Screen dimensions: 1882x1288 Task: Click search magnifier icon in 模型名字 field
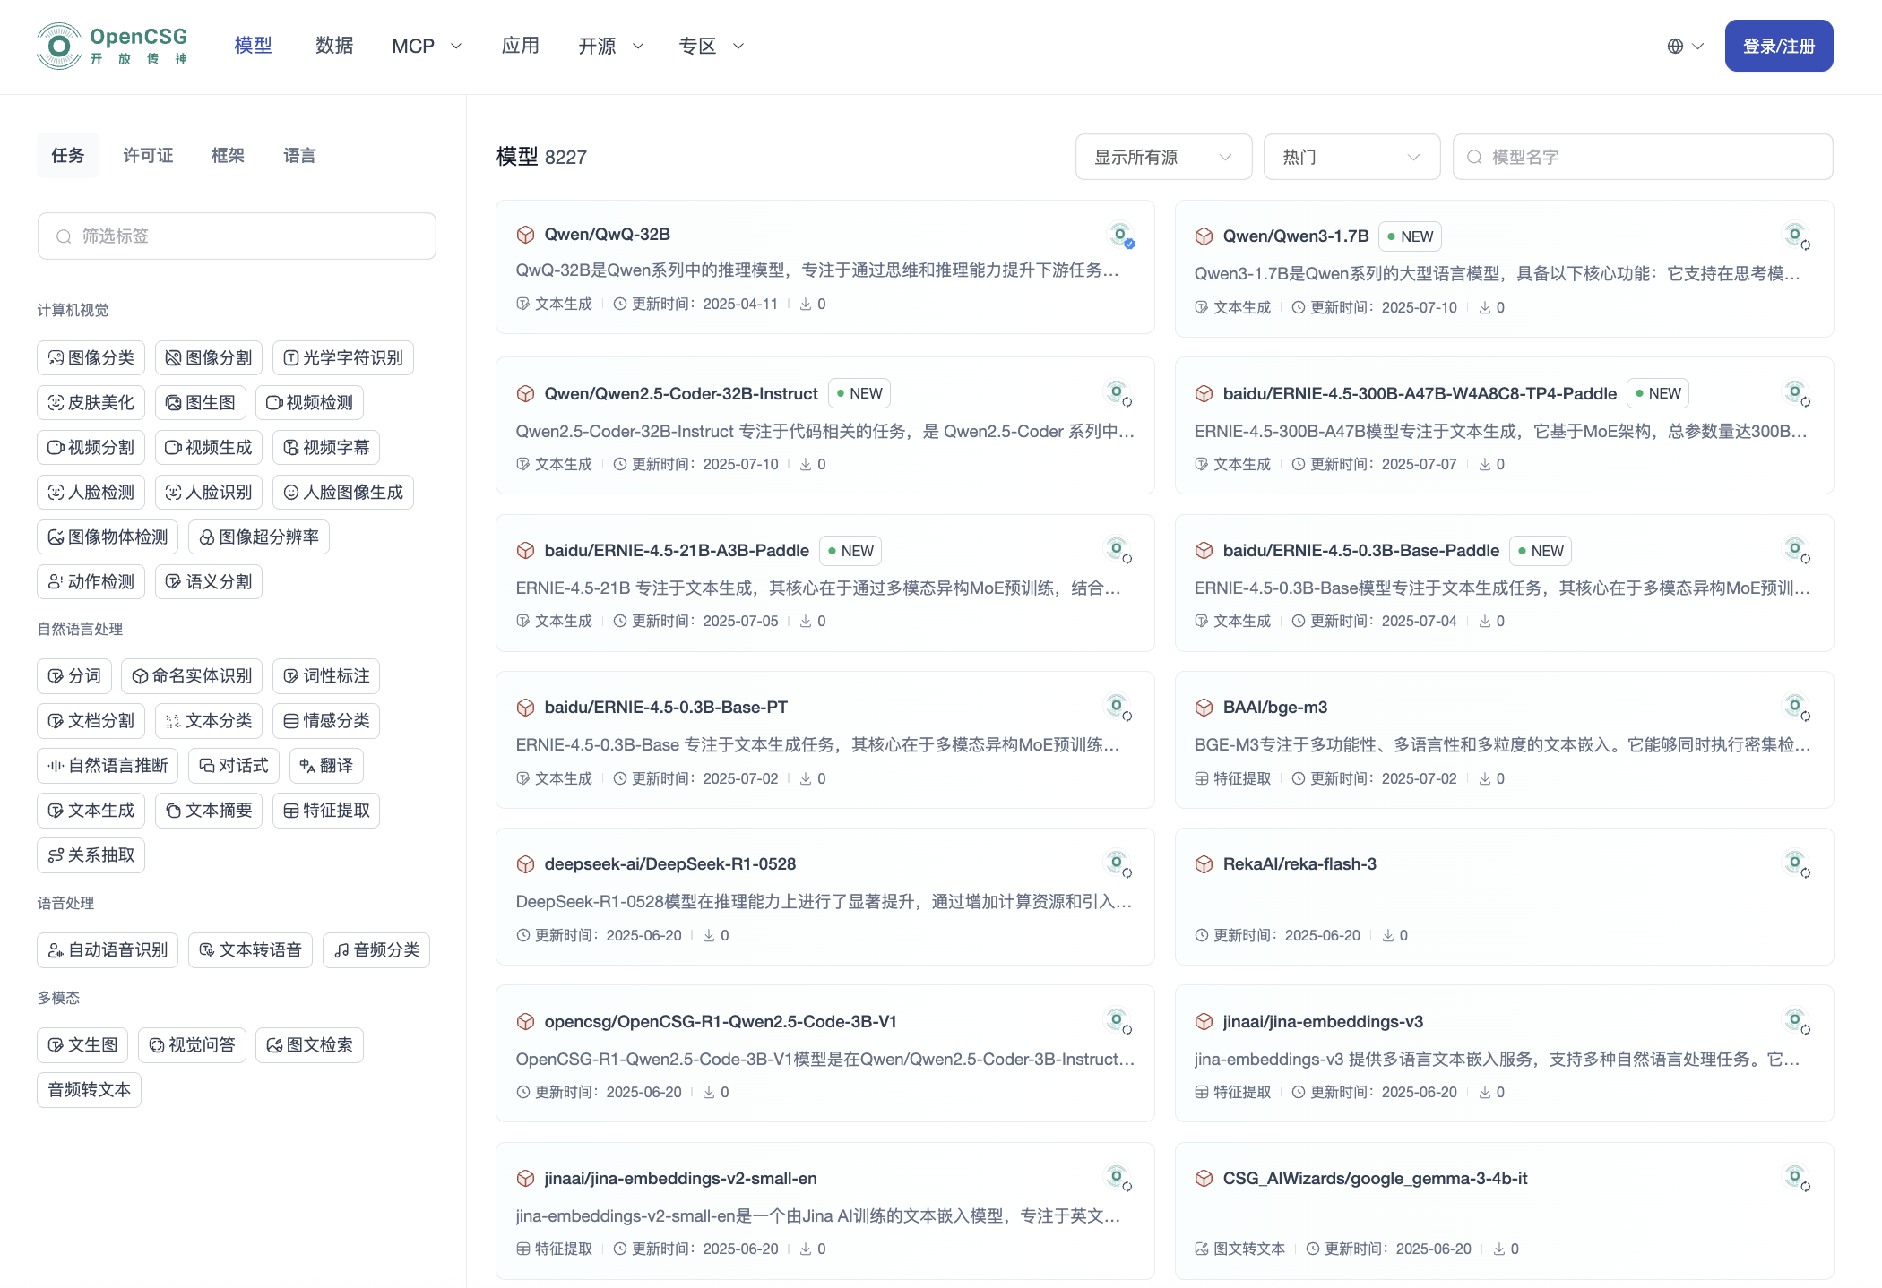click(1473, 158)
